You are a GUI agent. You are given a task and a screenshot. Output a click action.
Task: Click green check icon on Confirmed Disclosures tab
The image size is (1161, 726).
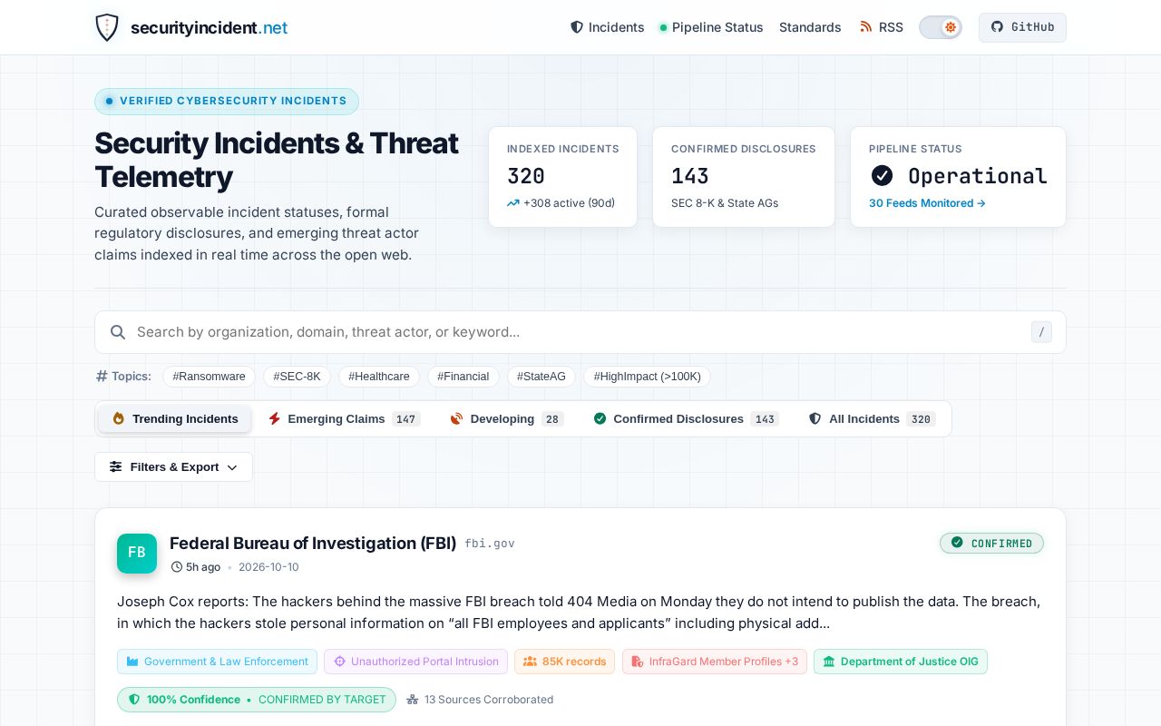(600, 418)
